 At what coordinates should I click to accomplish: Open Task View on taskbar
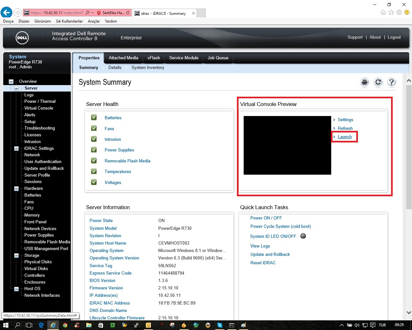point(29,325)
